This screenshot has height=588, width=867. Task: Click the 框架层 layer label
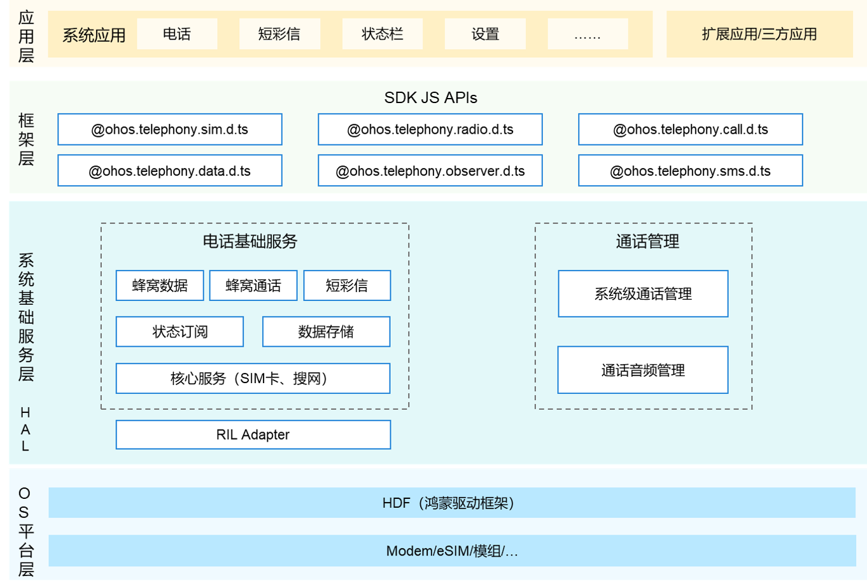tap(26, 139)
